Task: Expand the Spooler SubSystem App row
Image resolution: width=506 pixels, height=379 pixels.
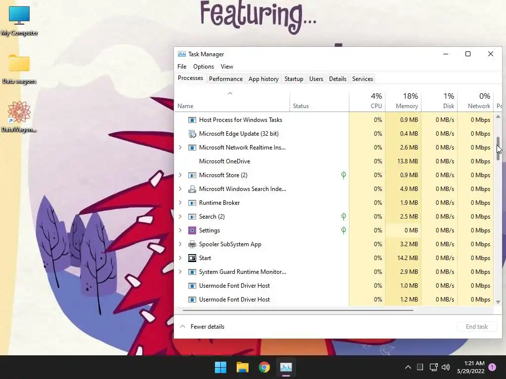Action: (180, 244)
